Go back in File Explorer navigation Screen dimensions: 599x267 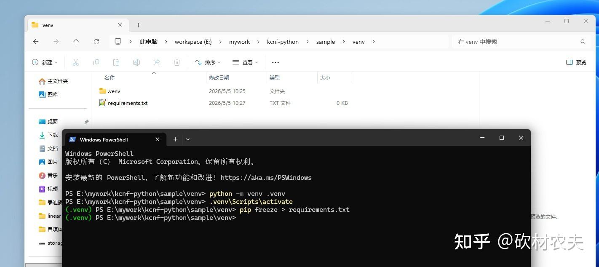click(36, 42)
